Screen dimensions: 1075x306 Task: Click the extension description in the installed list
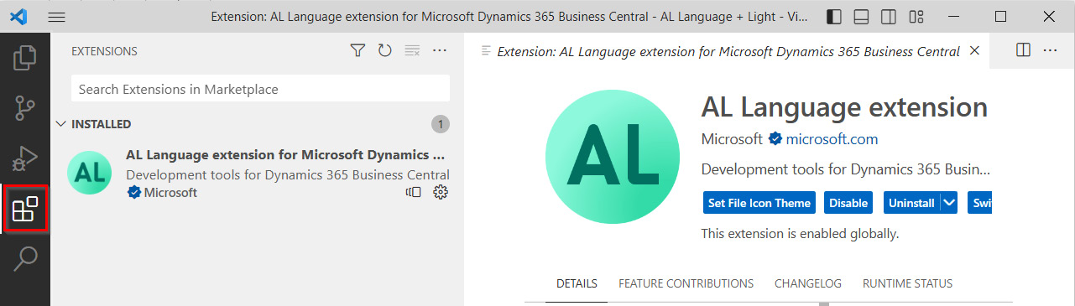(x=288, y=174)
